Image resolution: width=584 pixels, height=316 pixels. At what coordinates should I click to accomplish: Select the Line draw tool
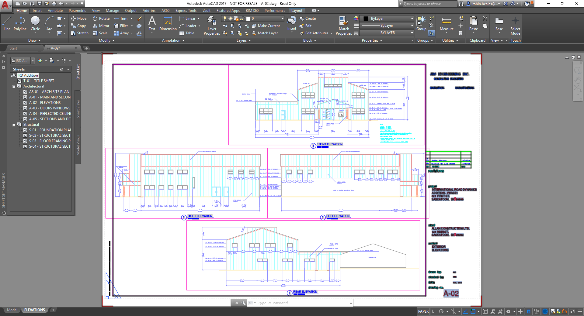click(7, 24)
